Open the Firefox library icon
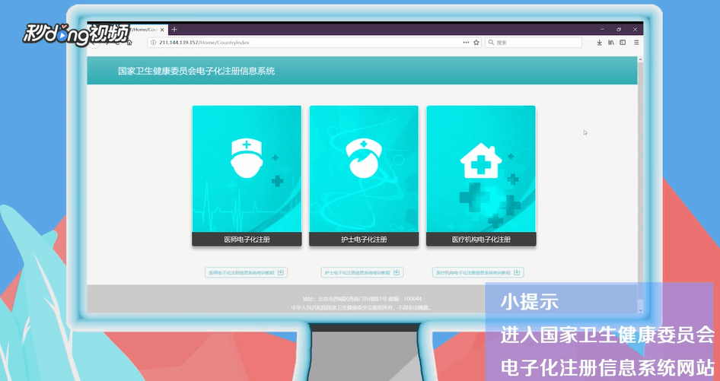The width and height of the screenshot is (720, 381). point(610,43)
